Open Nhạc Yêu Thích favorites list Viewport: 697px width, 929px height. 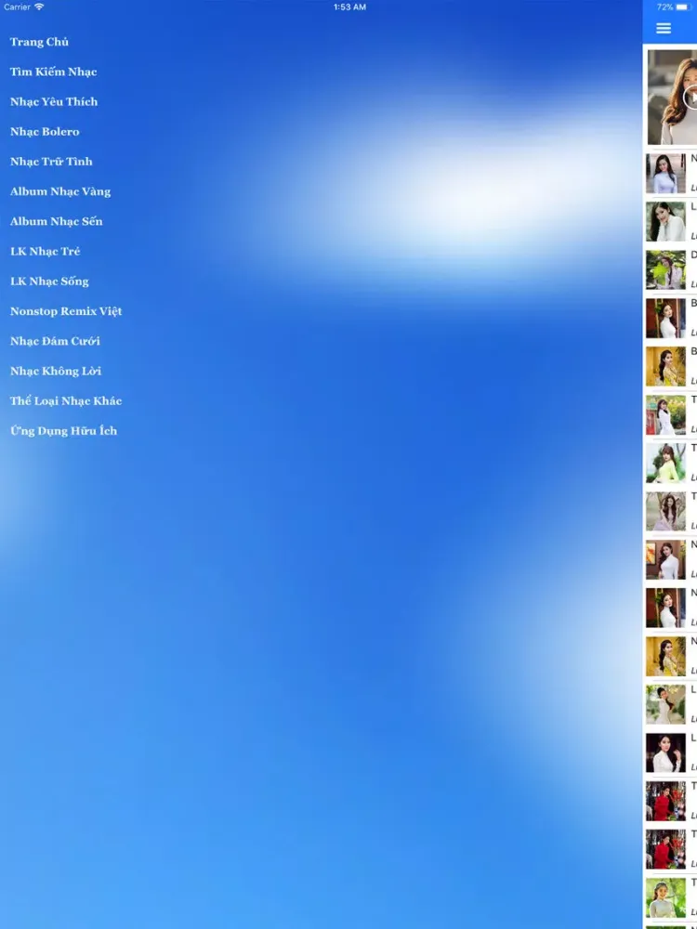click(54, 101)
